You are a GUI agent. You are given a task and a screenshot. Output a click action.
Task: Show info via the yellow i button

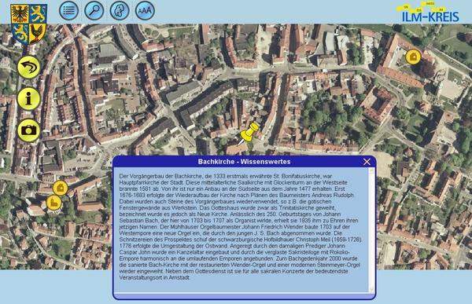click(x=28, y=99)
